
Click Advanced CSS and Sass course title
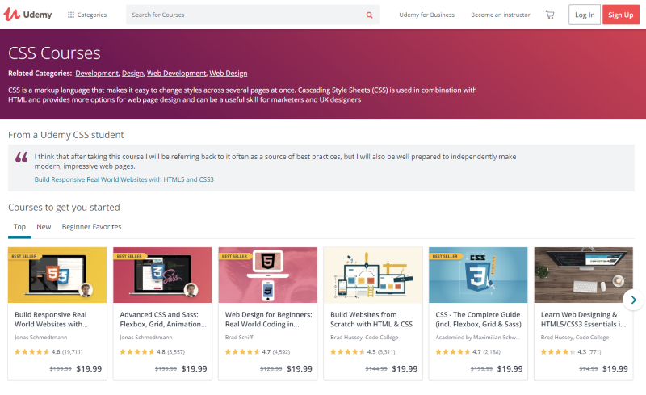[x=163, y=320]
